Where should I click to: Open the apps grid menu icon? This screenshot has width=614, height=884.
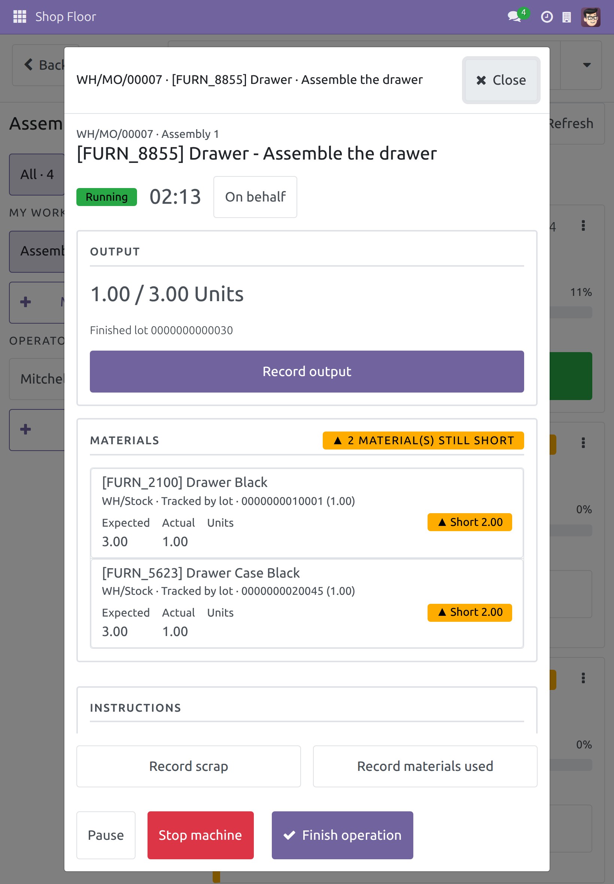[x=19, y=16]
